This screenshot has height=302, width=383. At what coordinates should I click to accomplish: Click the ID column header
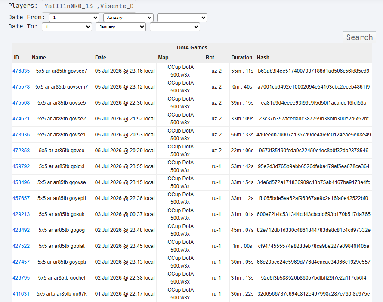(x=16, y=58)
